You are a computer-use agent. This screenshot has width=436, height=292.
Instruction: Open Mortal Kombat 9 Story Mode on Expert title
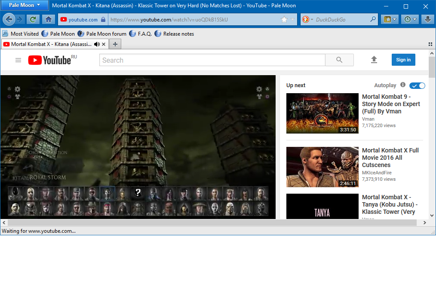pyautogui.click(x=391, y=104)
